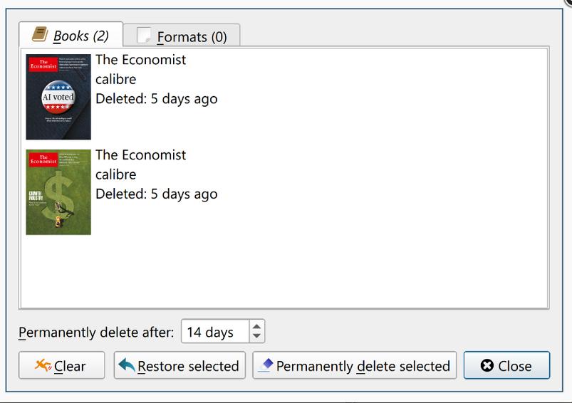The height and width of the screenshot is (403, 572).
Task: Open the Books (2) tab
Action: click(x=71, y=35)
